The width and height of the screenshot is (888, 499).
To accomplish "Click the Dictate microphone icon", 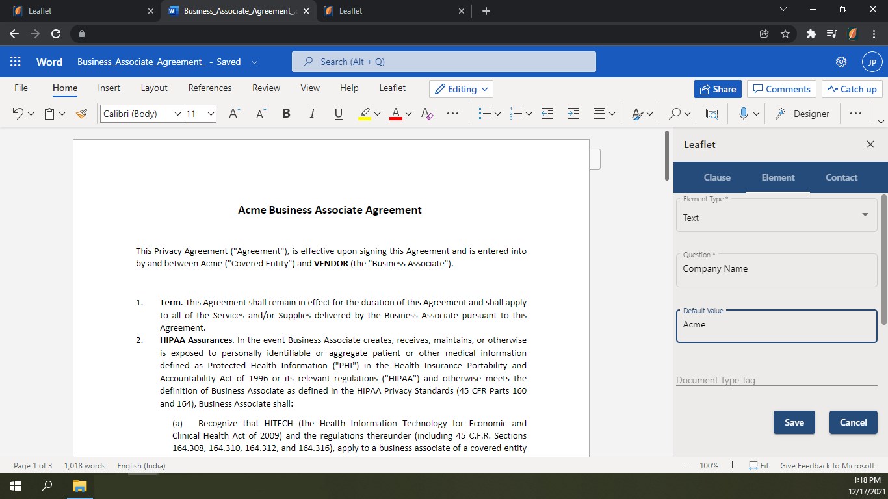I will coord(744,114).
